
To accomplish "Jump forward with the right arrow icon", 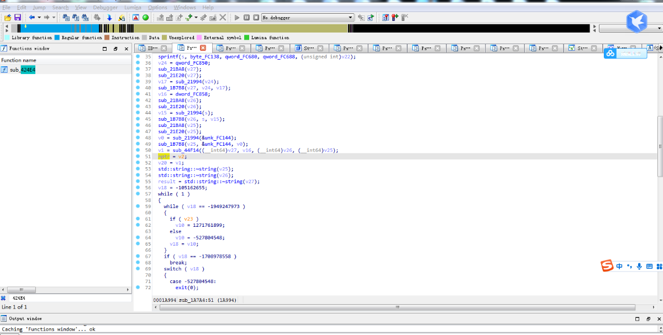I will tap(46, 18).
